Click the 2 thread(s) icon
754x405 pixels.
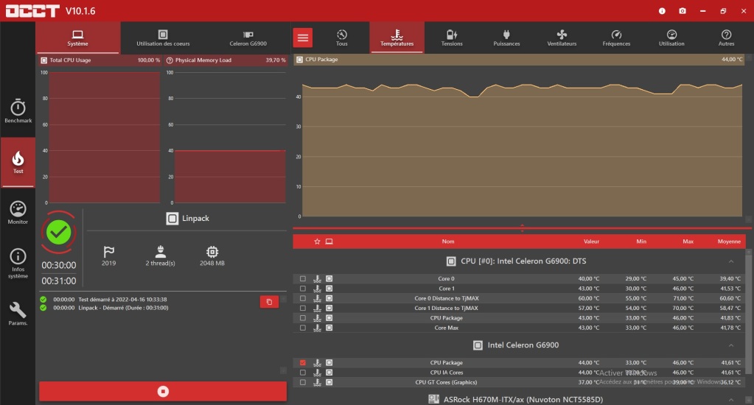(160, 251)
